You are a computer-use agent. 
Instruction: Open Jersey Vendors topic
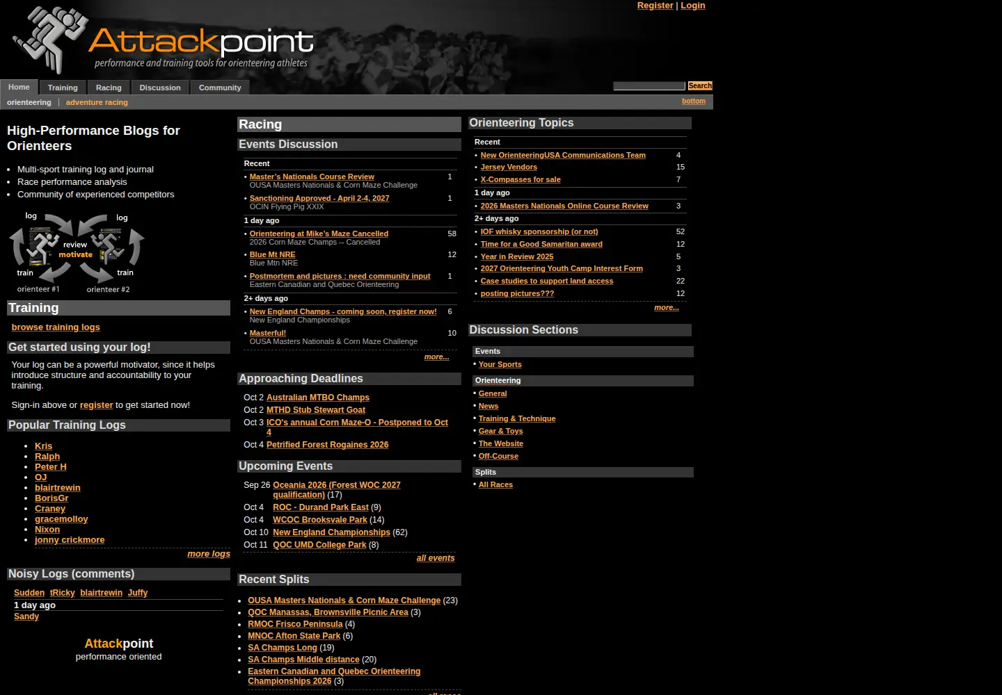509,167
